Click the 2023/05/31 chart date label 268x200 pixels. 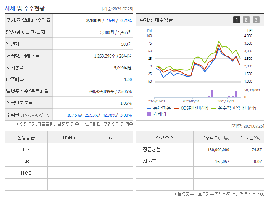coord(191,101)
